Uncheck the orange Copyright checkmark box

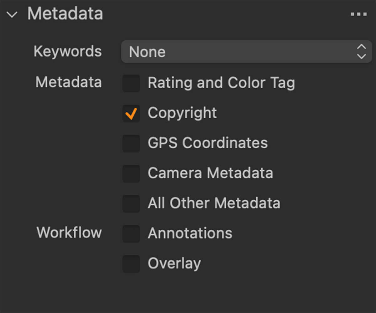[131, 113]
